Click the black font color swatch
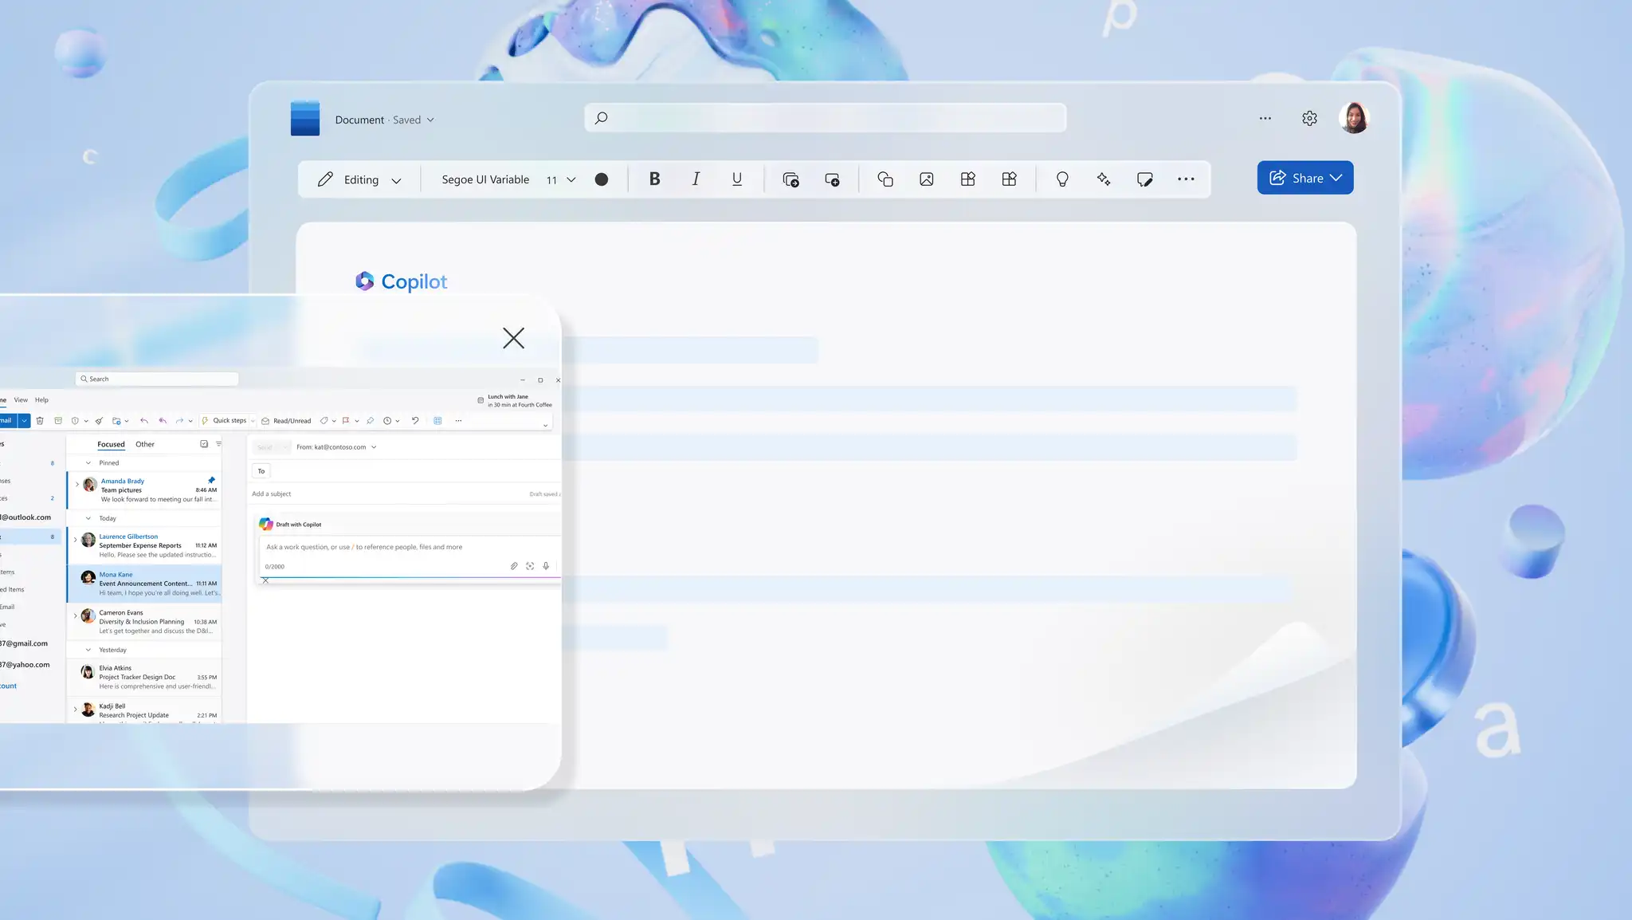Viewport: 1632px width, 920px height. pos(602,179)
